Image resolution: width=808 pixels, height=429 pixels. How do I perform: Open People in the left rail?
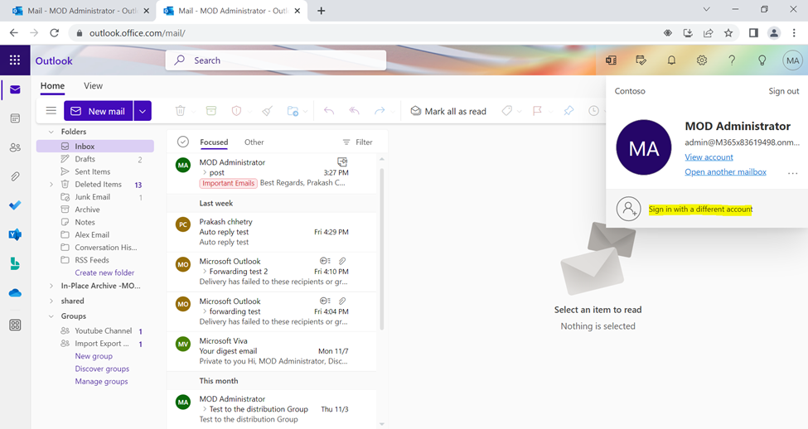(15, 147)
